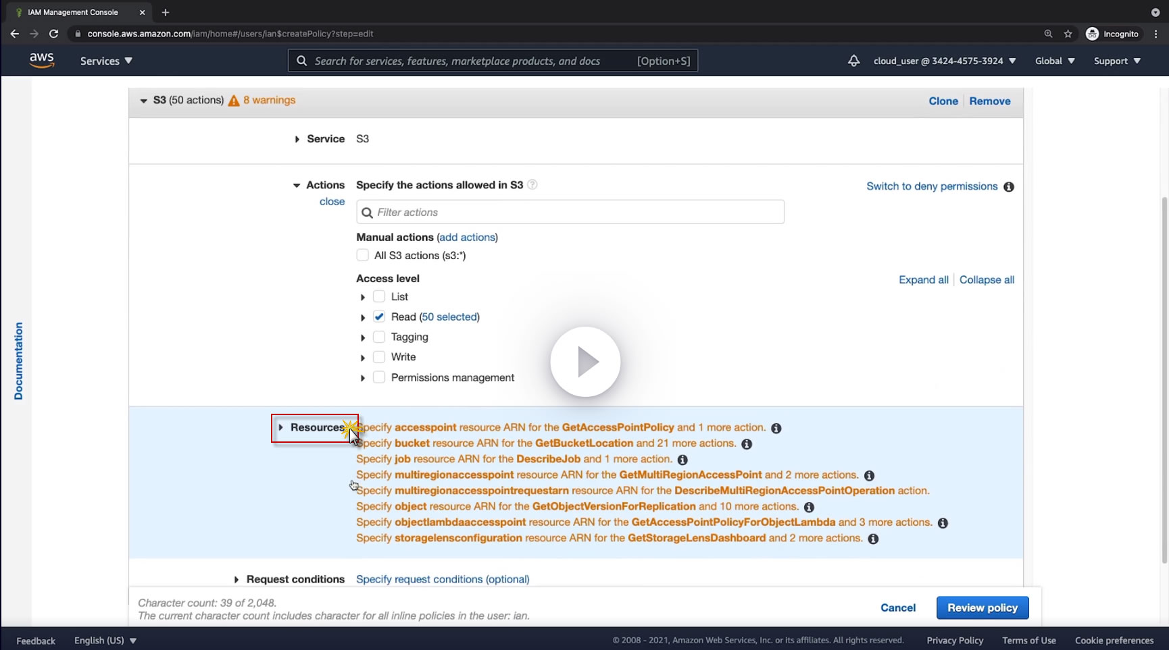Click the help icon beside Specify the actions allowed in S3

(x=532, y=185)
